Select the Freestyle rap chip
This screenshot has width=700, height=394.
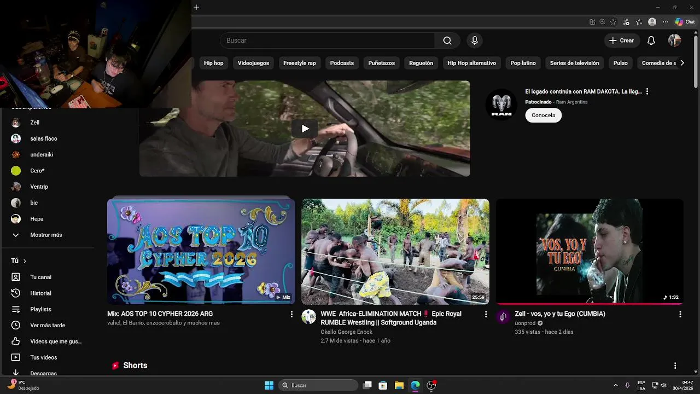click(300, 63)
